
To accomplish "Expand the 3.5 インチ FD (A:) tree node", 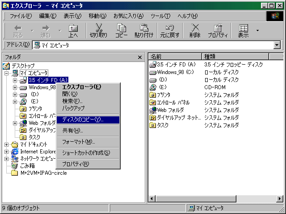I will [x=15, y=80].
